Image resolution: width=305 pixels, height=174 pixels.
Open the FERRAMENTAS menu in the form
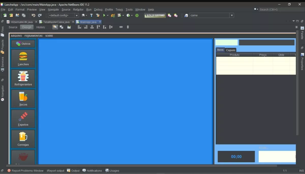(33, 36)
